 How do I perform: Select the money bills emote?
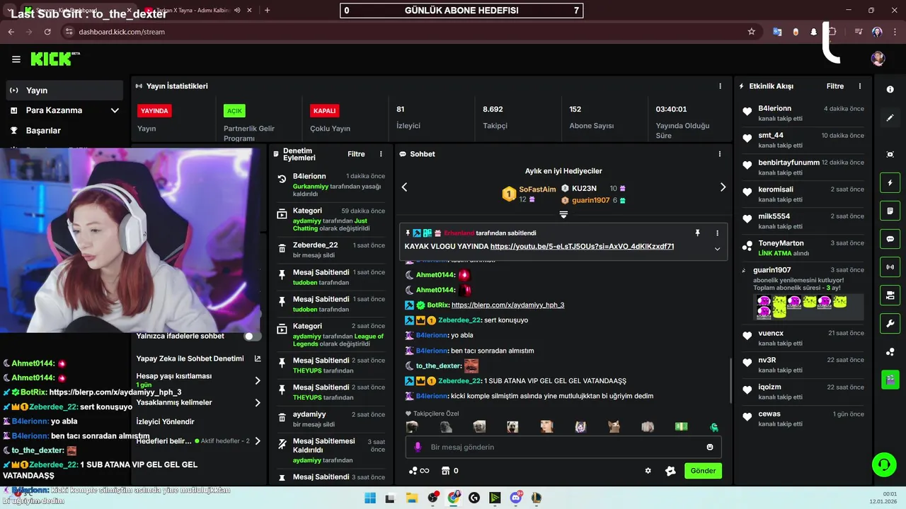click(x=681, y=427)
